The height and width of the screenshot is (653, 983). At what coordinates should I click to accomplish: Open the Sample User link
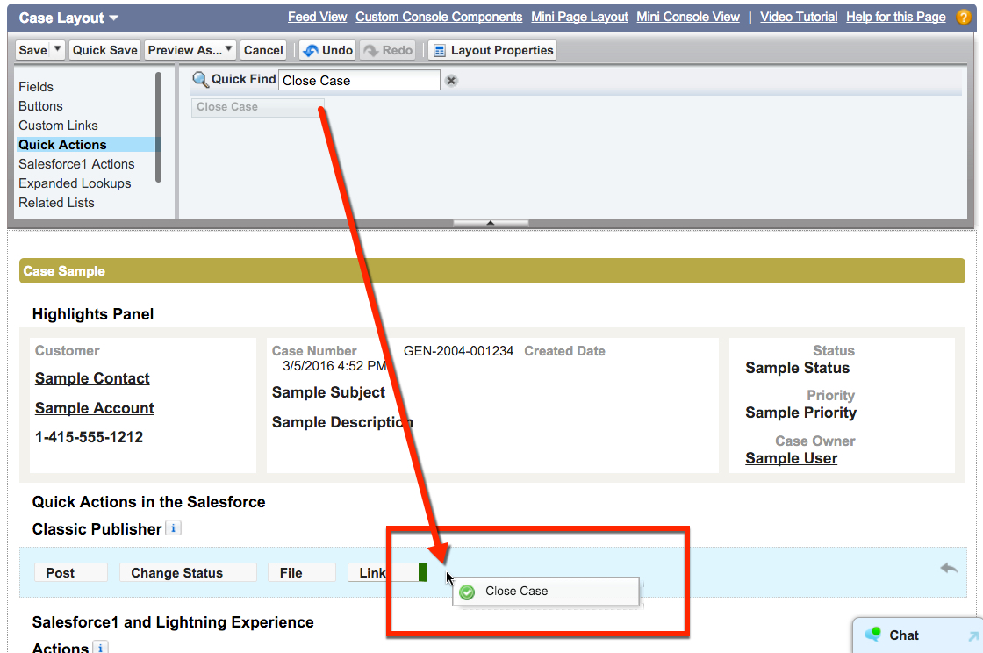pos(791,458)
